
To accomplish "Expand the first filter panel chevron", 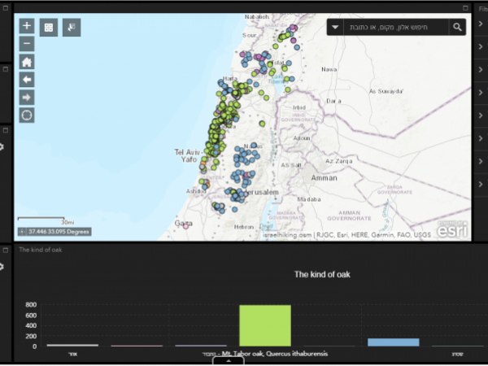I will click(x=481, y=24).
